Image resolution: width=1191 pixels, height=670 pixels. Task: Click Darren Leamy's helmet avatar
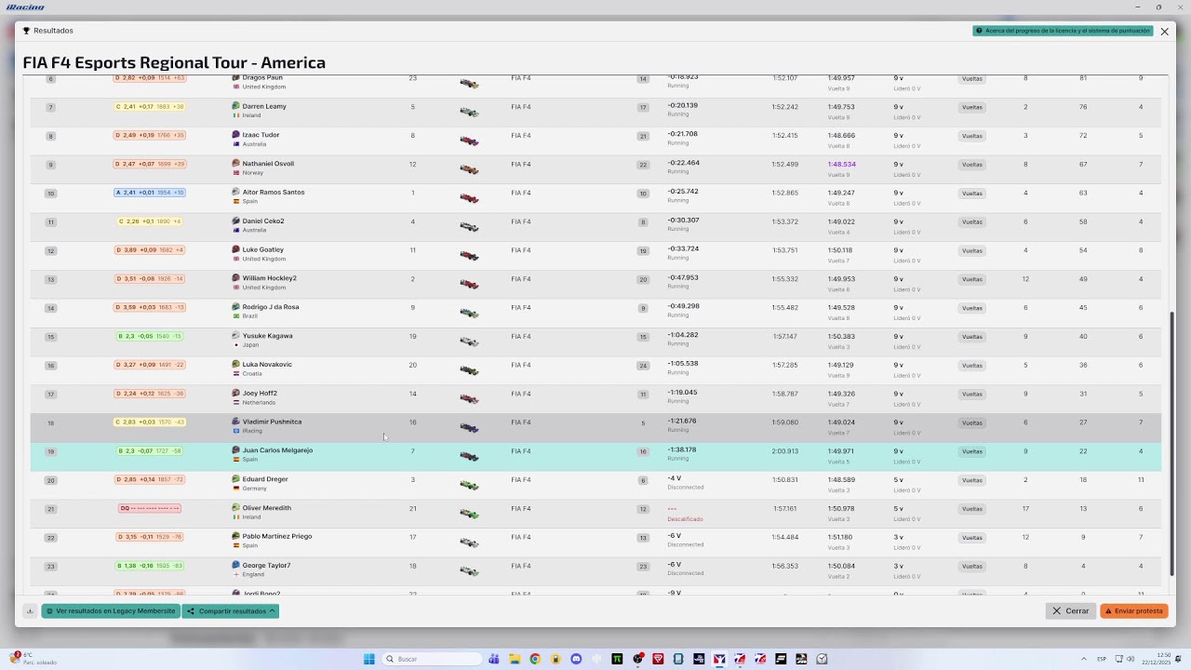[235, 106]
